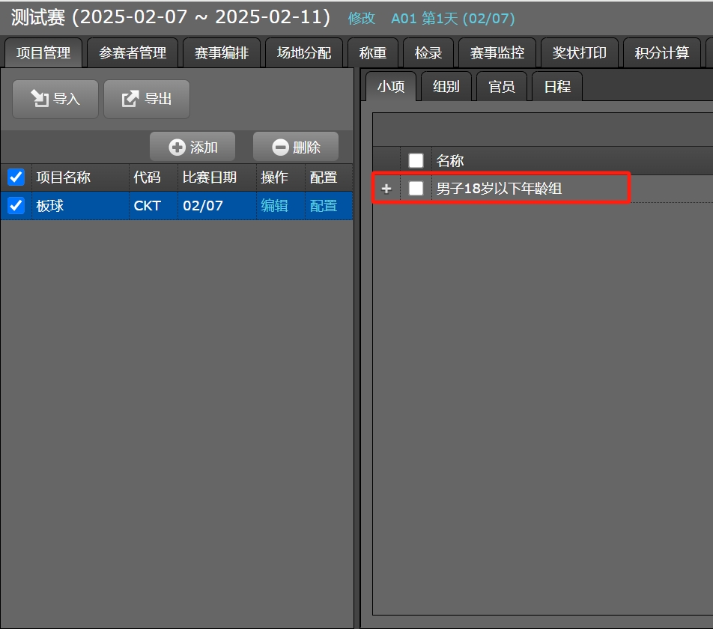This screenshot has width=713, height=629.
Task: Click the 删除 minus button
Action: pos(295,148)
